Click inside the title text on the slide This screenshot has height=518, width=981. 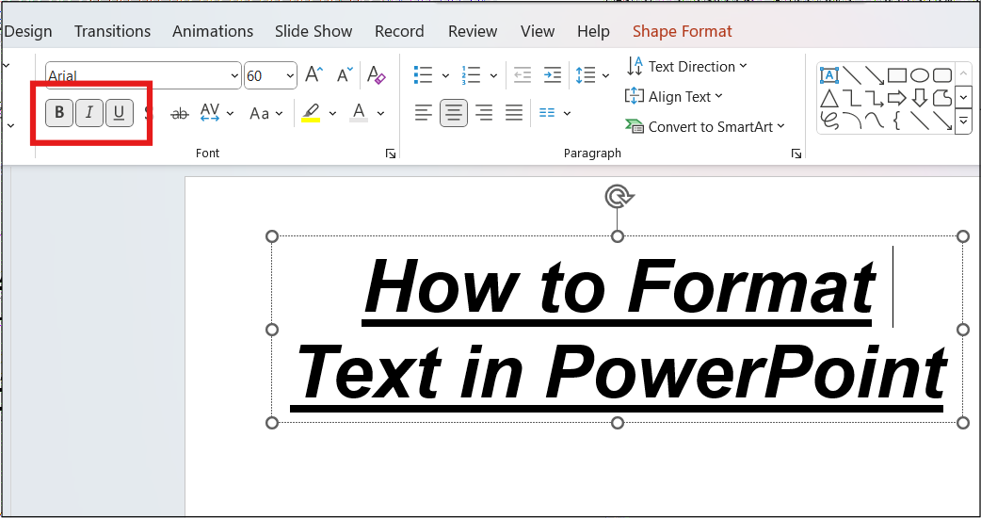(x=619, y=331)
